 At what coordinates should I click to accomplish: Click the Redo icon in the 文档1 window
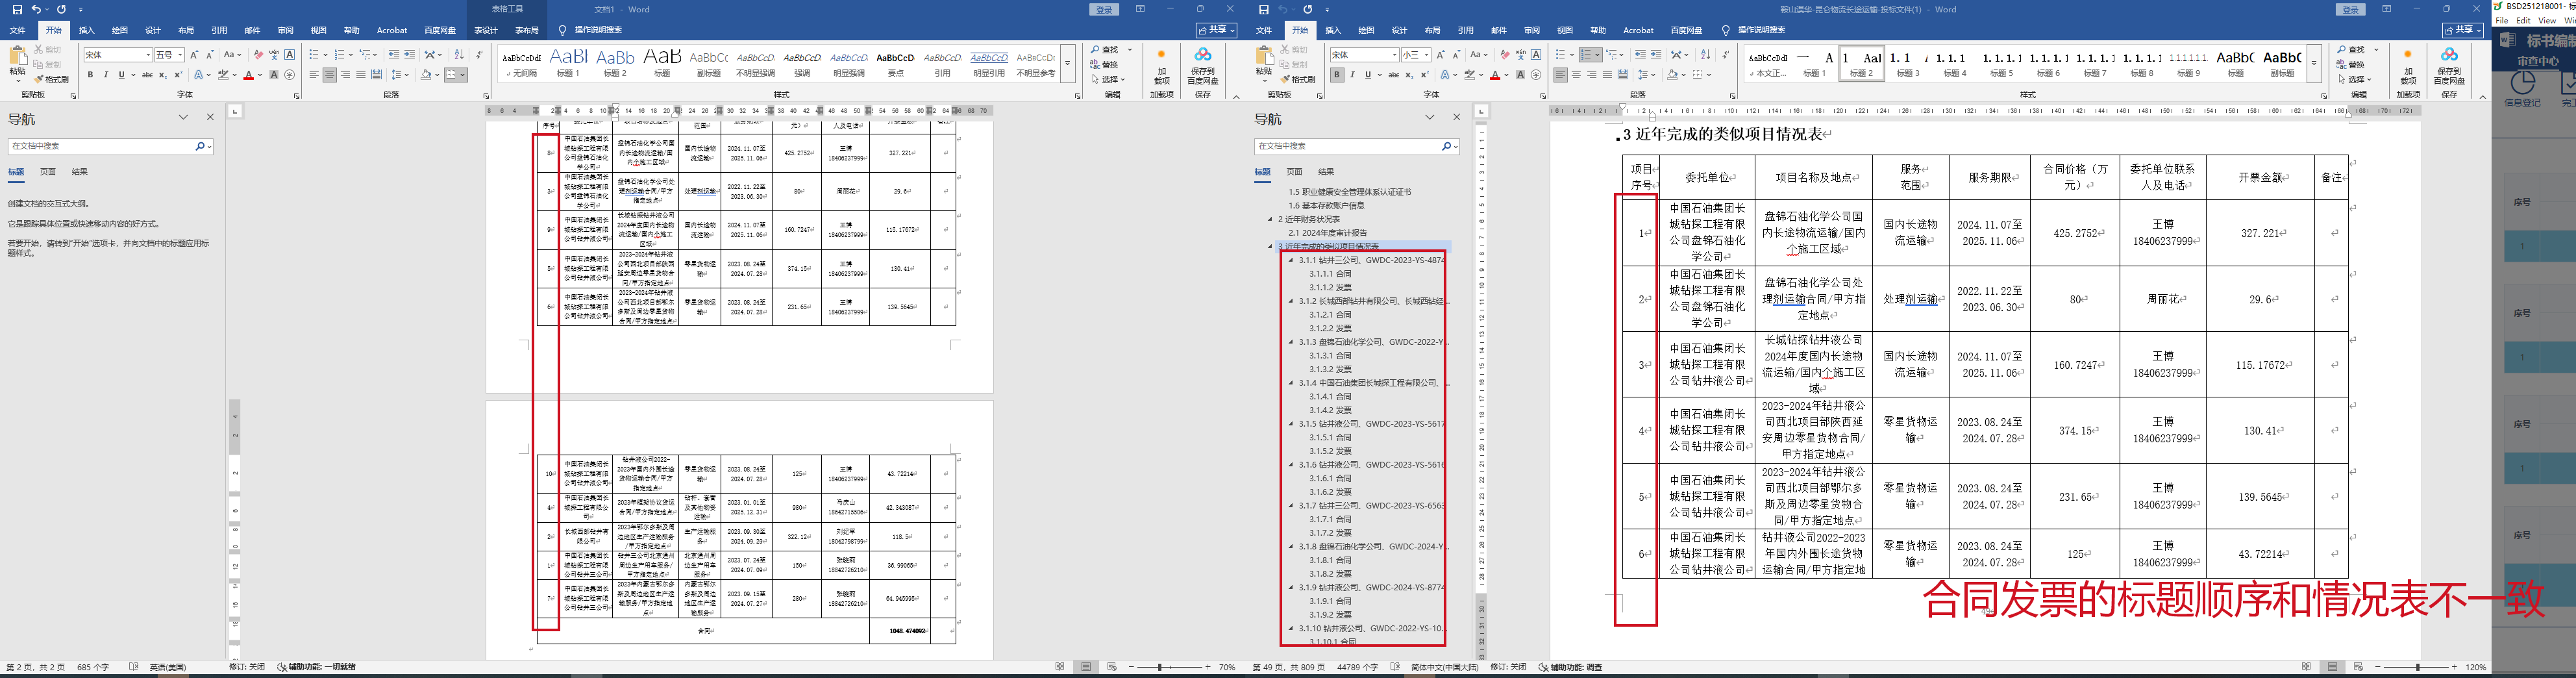pos(62,9)
